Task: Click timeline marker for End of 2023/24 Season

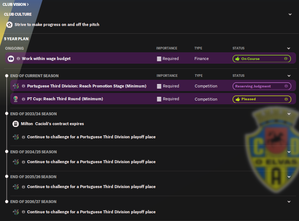Action: 7,113
